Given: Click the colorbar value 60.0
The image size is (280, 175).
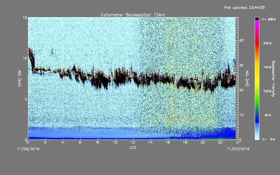Looking at the screenshot, I should (268, 115).
